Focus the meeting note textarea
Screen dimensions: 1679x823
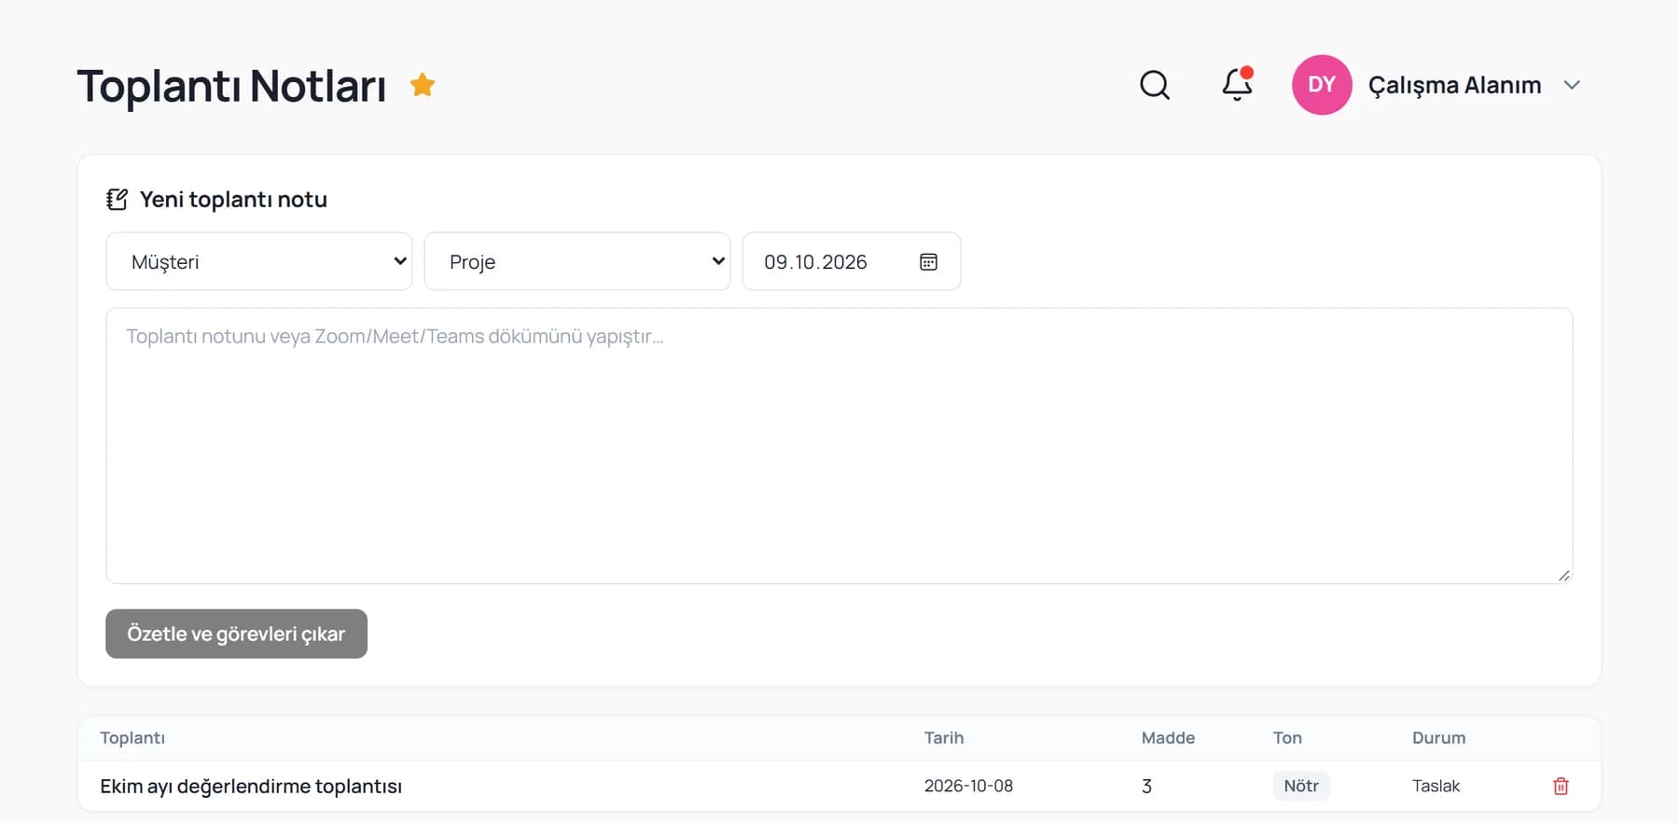pyautogui.click(x=839, y=446)
